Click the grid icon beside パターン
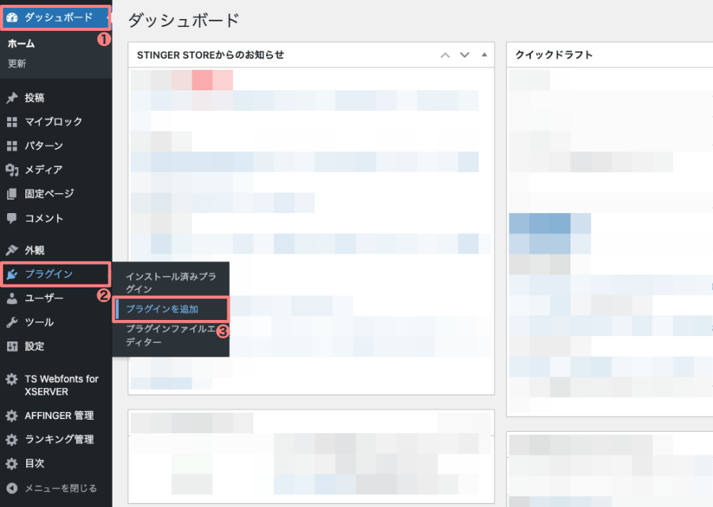The image size is (713, 507). point(12,146)
